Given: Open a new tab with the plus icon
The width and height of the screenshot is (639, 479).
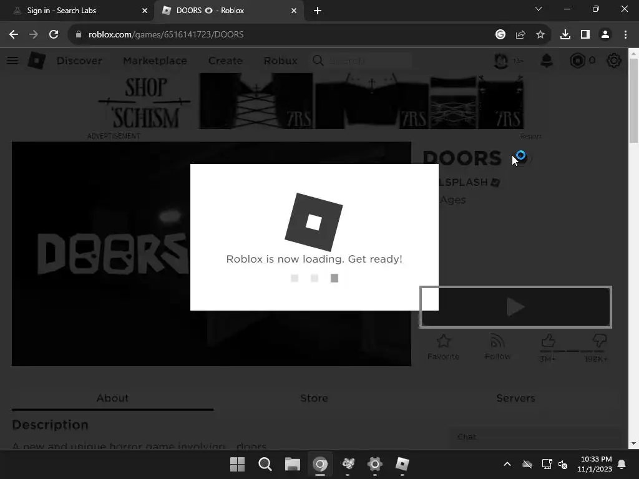Looking at the screenshot, I should [318, 11].
